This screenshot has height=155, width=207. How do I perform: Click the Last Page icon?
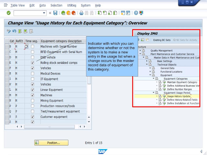pyautogui.click(x=115, y=13)
